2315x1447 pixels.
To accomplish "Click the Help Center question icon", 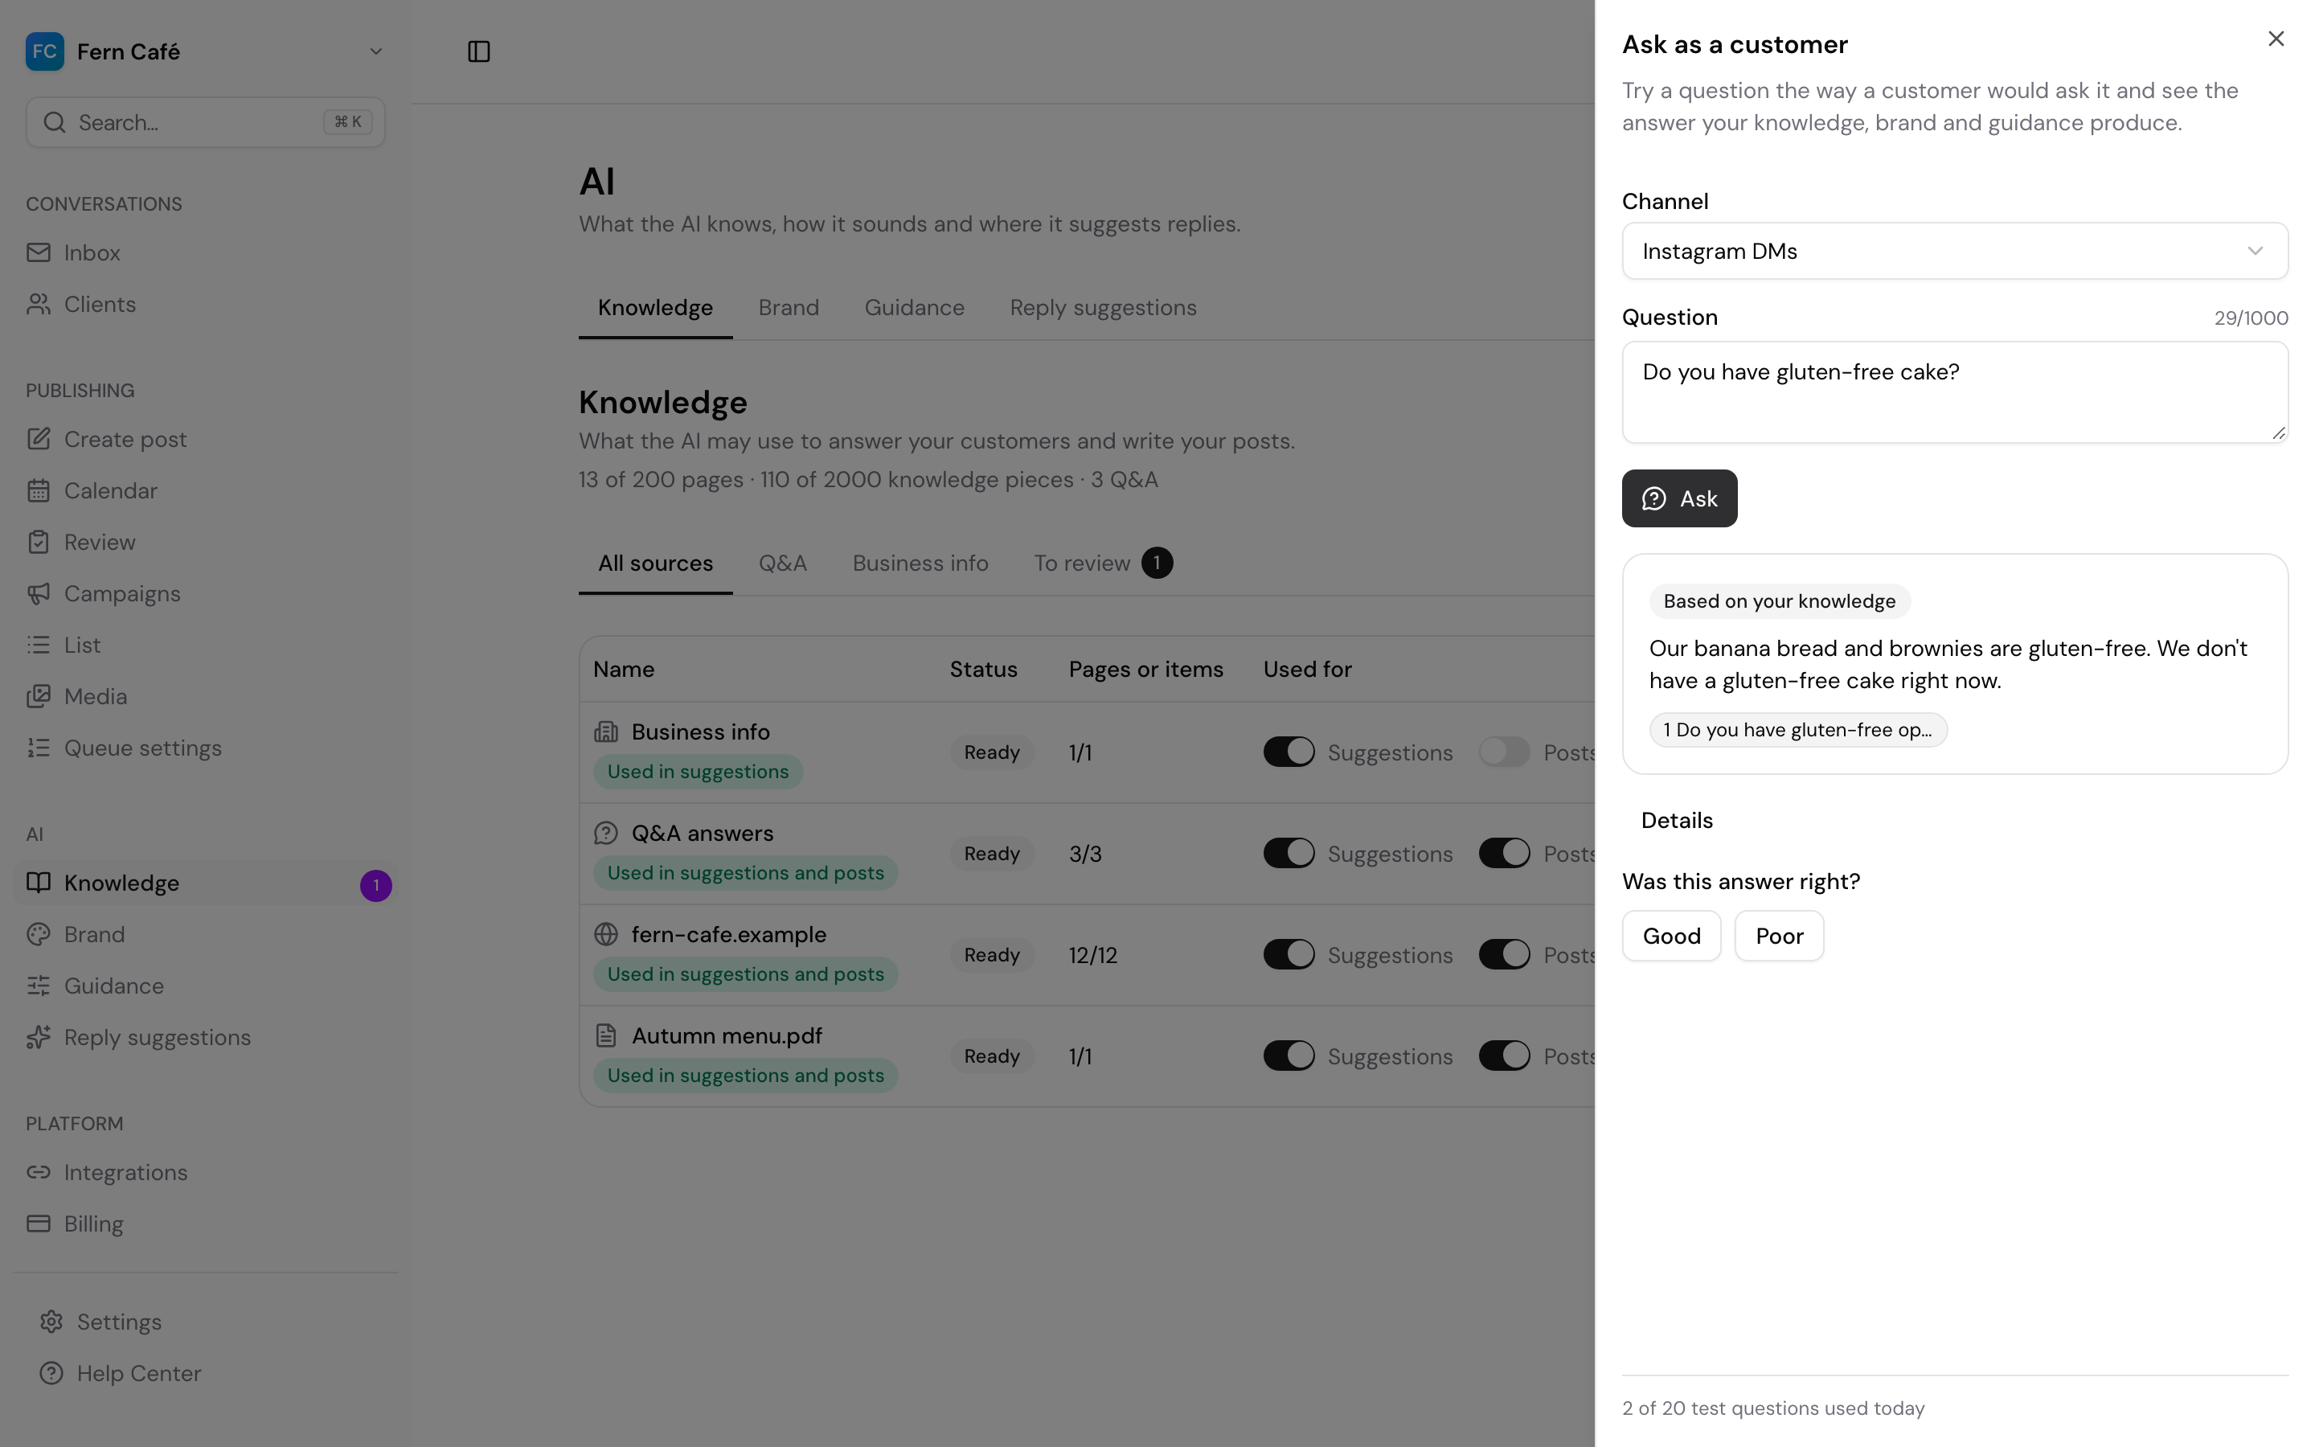I will tap(51, 1373).
